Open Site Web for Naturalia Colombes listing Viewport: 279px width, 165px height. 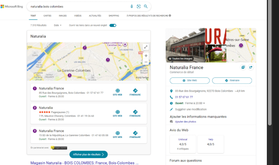pyautogui.click(x=117, y=113)
